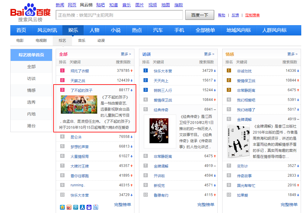The height and width of the screenshot is (213, 304).
Task: Open the 热点 navigation tab
Action: pyautogui.click(x=137, y=30)
